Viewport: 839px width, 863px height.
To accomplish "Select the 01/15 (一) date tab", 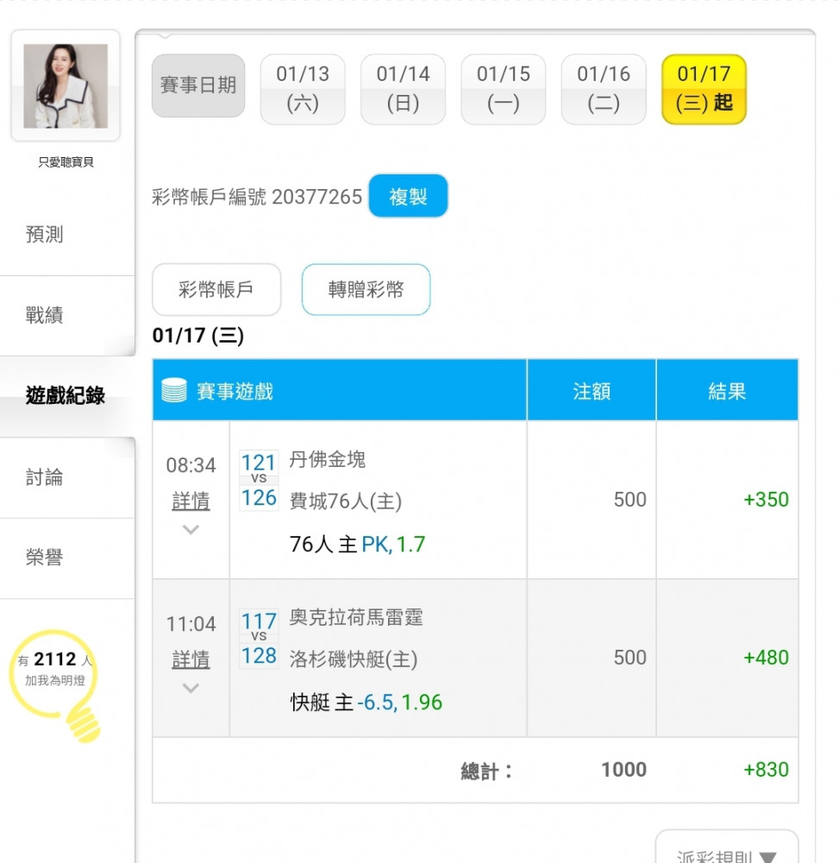I will tap(503, 89).
